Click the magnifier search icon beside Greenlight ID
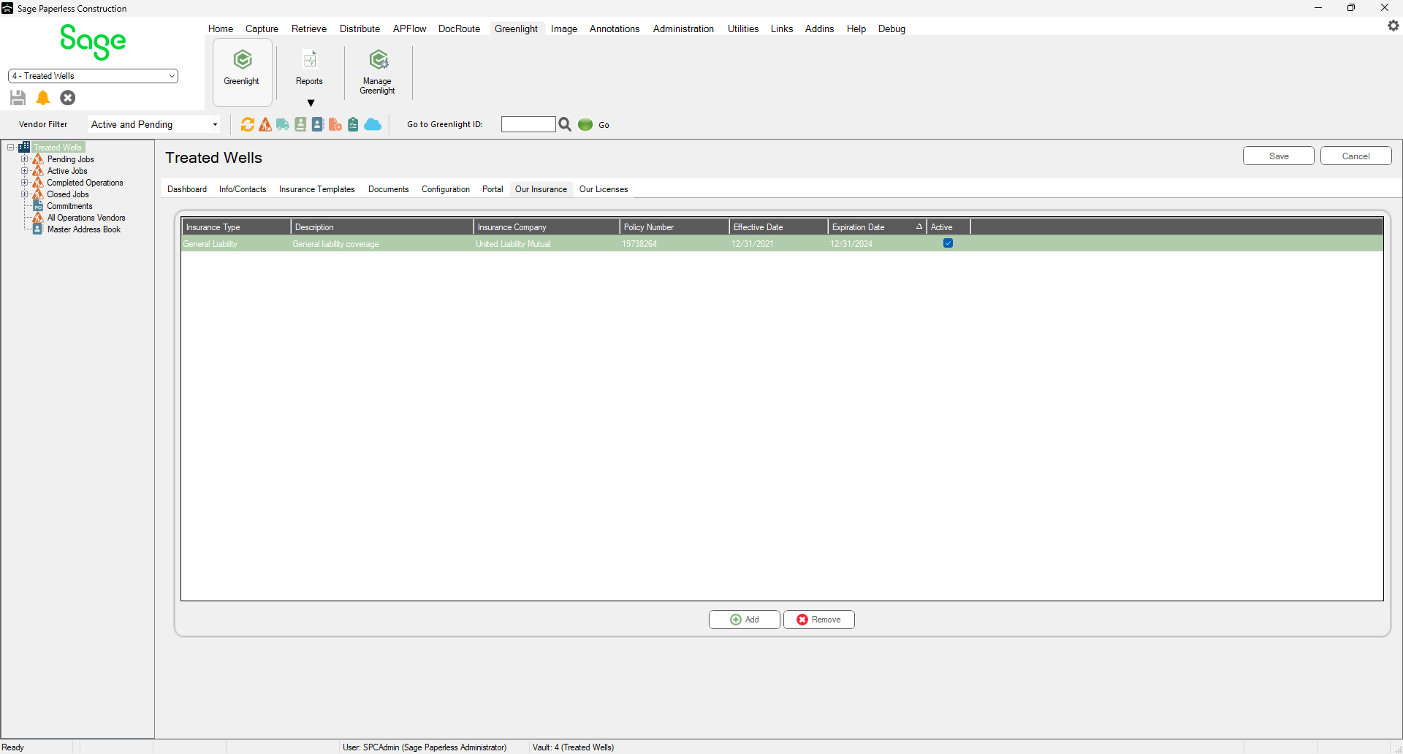Viewport: 1403px width, 754px height. pyautogui.click(x=565, y=125)
